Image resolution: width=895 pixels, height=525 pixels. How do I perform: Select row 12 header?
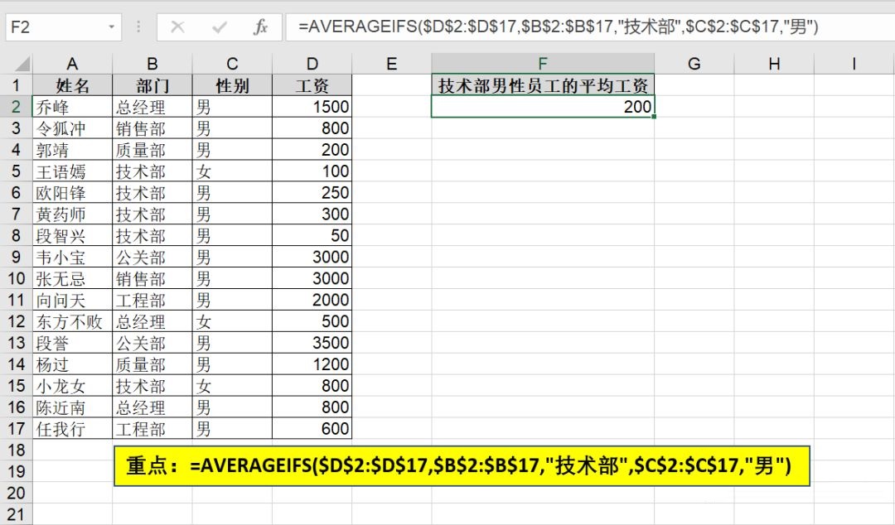coord(16,321)
